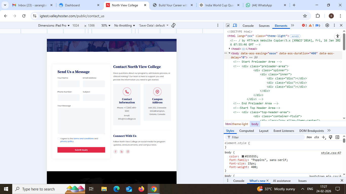346x194 pixels.
Task: View site information icon in address bar
Action: 35,16
